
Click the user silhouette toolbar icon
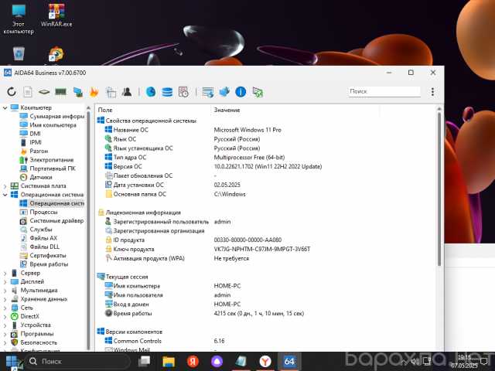pos(127,92)
